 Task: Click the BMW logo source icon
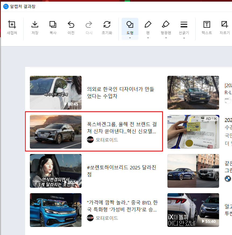pyautogui.click(x=228, y=179)
